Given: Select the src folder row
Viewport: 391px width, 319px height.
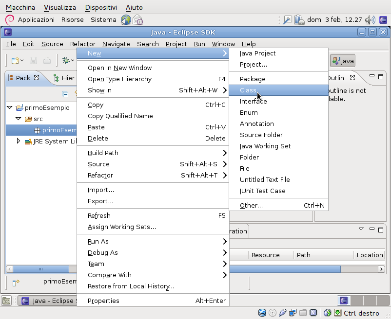Looking at the screenshot, I should (x=41, y=119).
